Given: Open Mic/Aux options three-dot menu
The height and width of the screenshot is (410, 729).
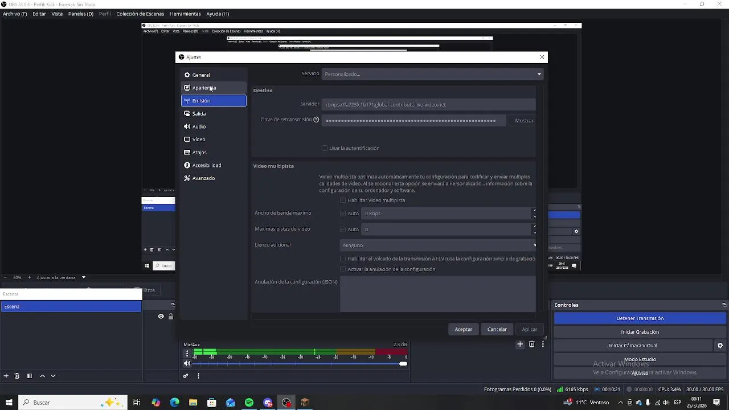Looking at the screenshot, I should click(x=187, y=353).
